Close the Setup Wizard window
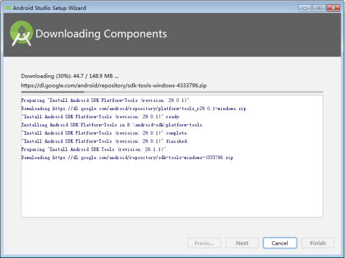345x258 pixels. pyautogui.click(x=333, y=8)
